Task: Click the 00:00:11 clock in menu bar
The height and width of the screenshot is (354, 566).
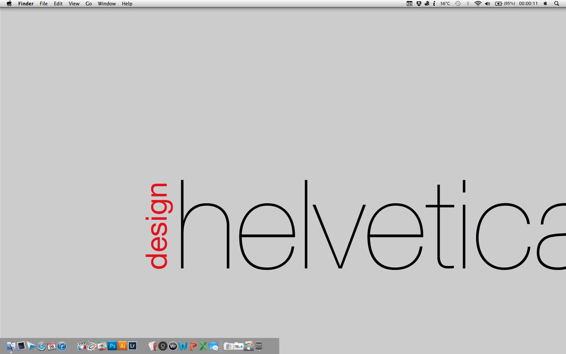Action: (528, 4)
